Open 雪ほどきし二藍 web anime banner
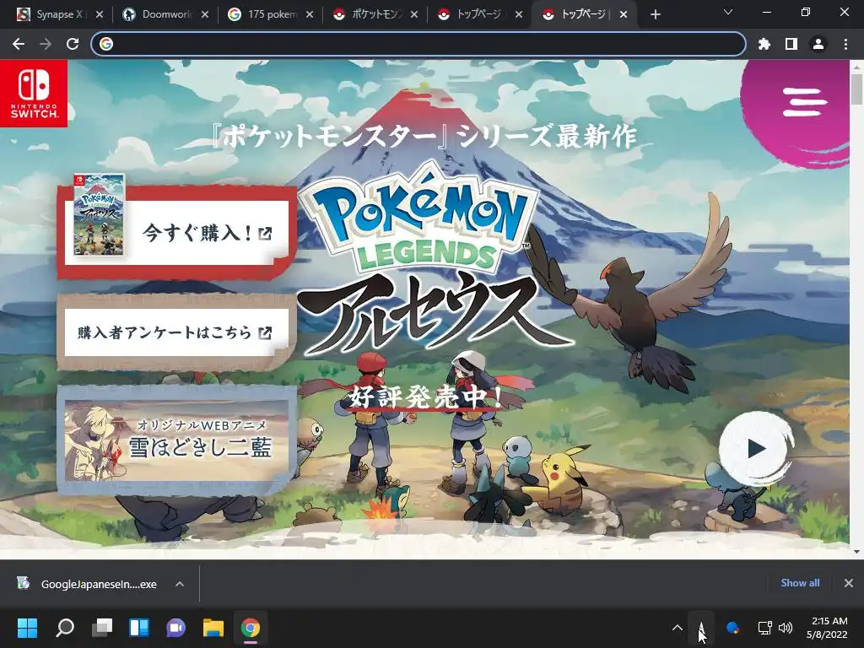The image size is (864, 648). click(x=177, y=440)
